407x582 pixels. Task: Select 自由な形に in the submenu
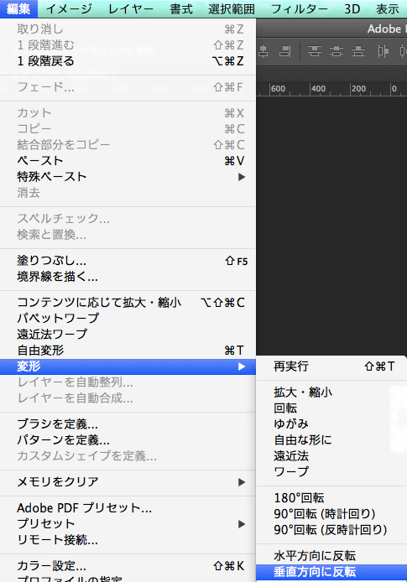click(x=331, y=440)
